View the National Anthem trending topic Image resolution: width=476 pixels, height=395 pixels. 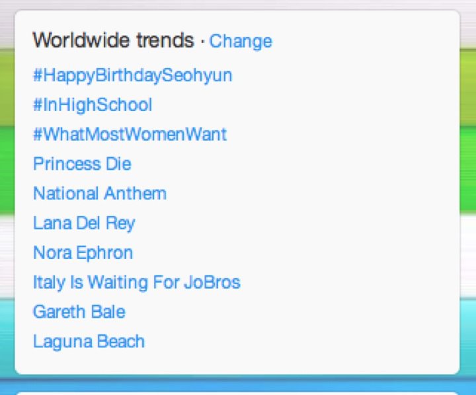point(100,194)
